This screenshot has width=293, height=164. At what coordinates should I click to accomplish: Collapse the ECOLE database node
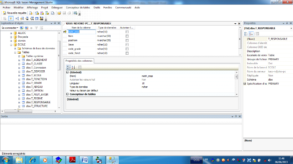point(11,44)
